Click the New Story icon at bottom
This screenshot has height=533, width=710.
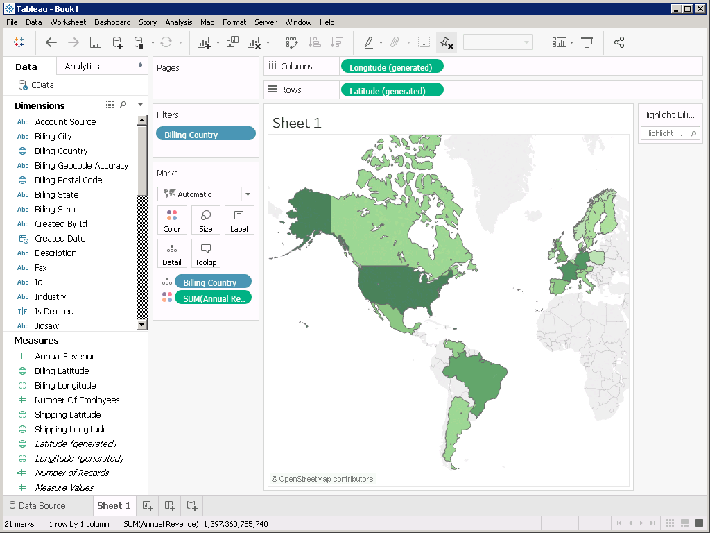pyautogui.click(x=192, y=505)
